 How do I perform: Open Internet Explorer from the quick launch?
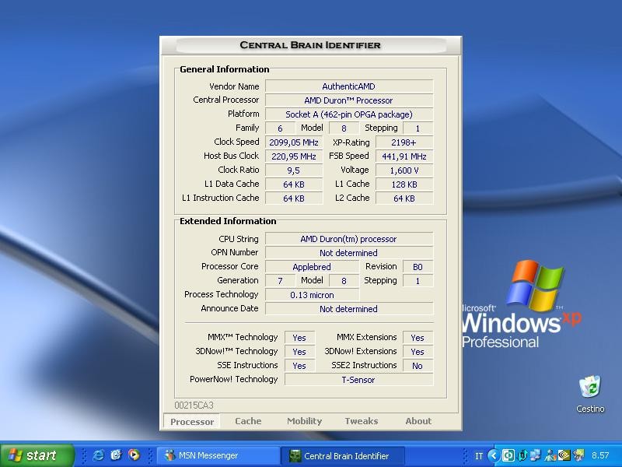tap(98, 455)
